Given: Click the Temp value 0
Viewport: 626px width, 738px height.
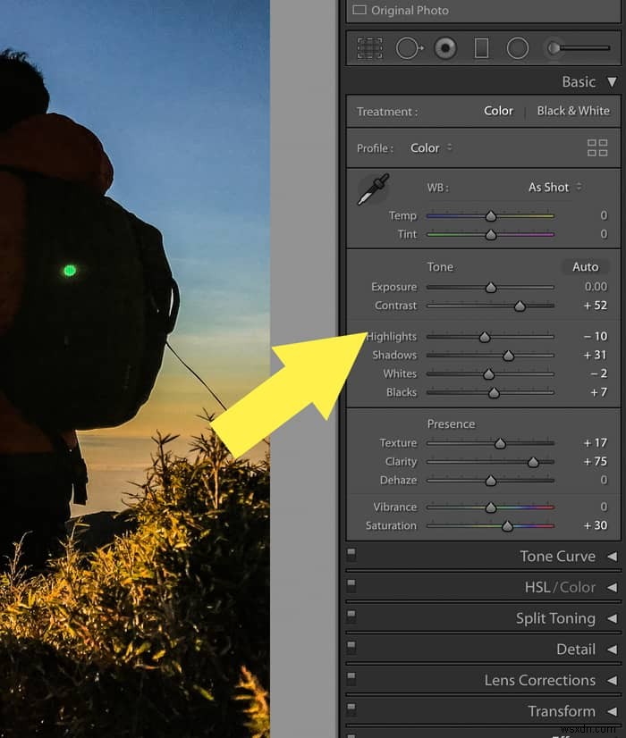Looking at the screenshot, I should click(x=604, y=215).
